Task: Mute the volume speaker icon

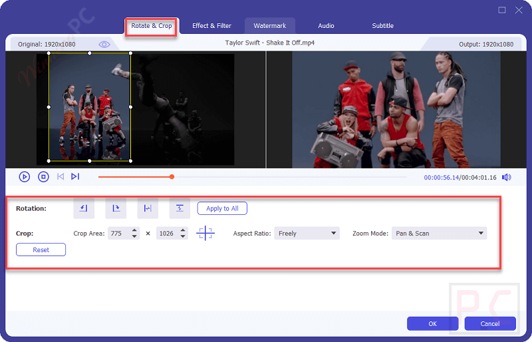Action: 507,177
